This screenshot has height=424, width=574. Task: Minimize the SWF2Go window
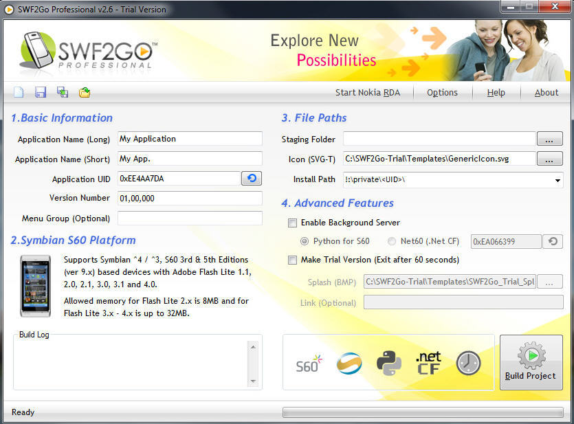click(511, 7)
